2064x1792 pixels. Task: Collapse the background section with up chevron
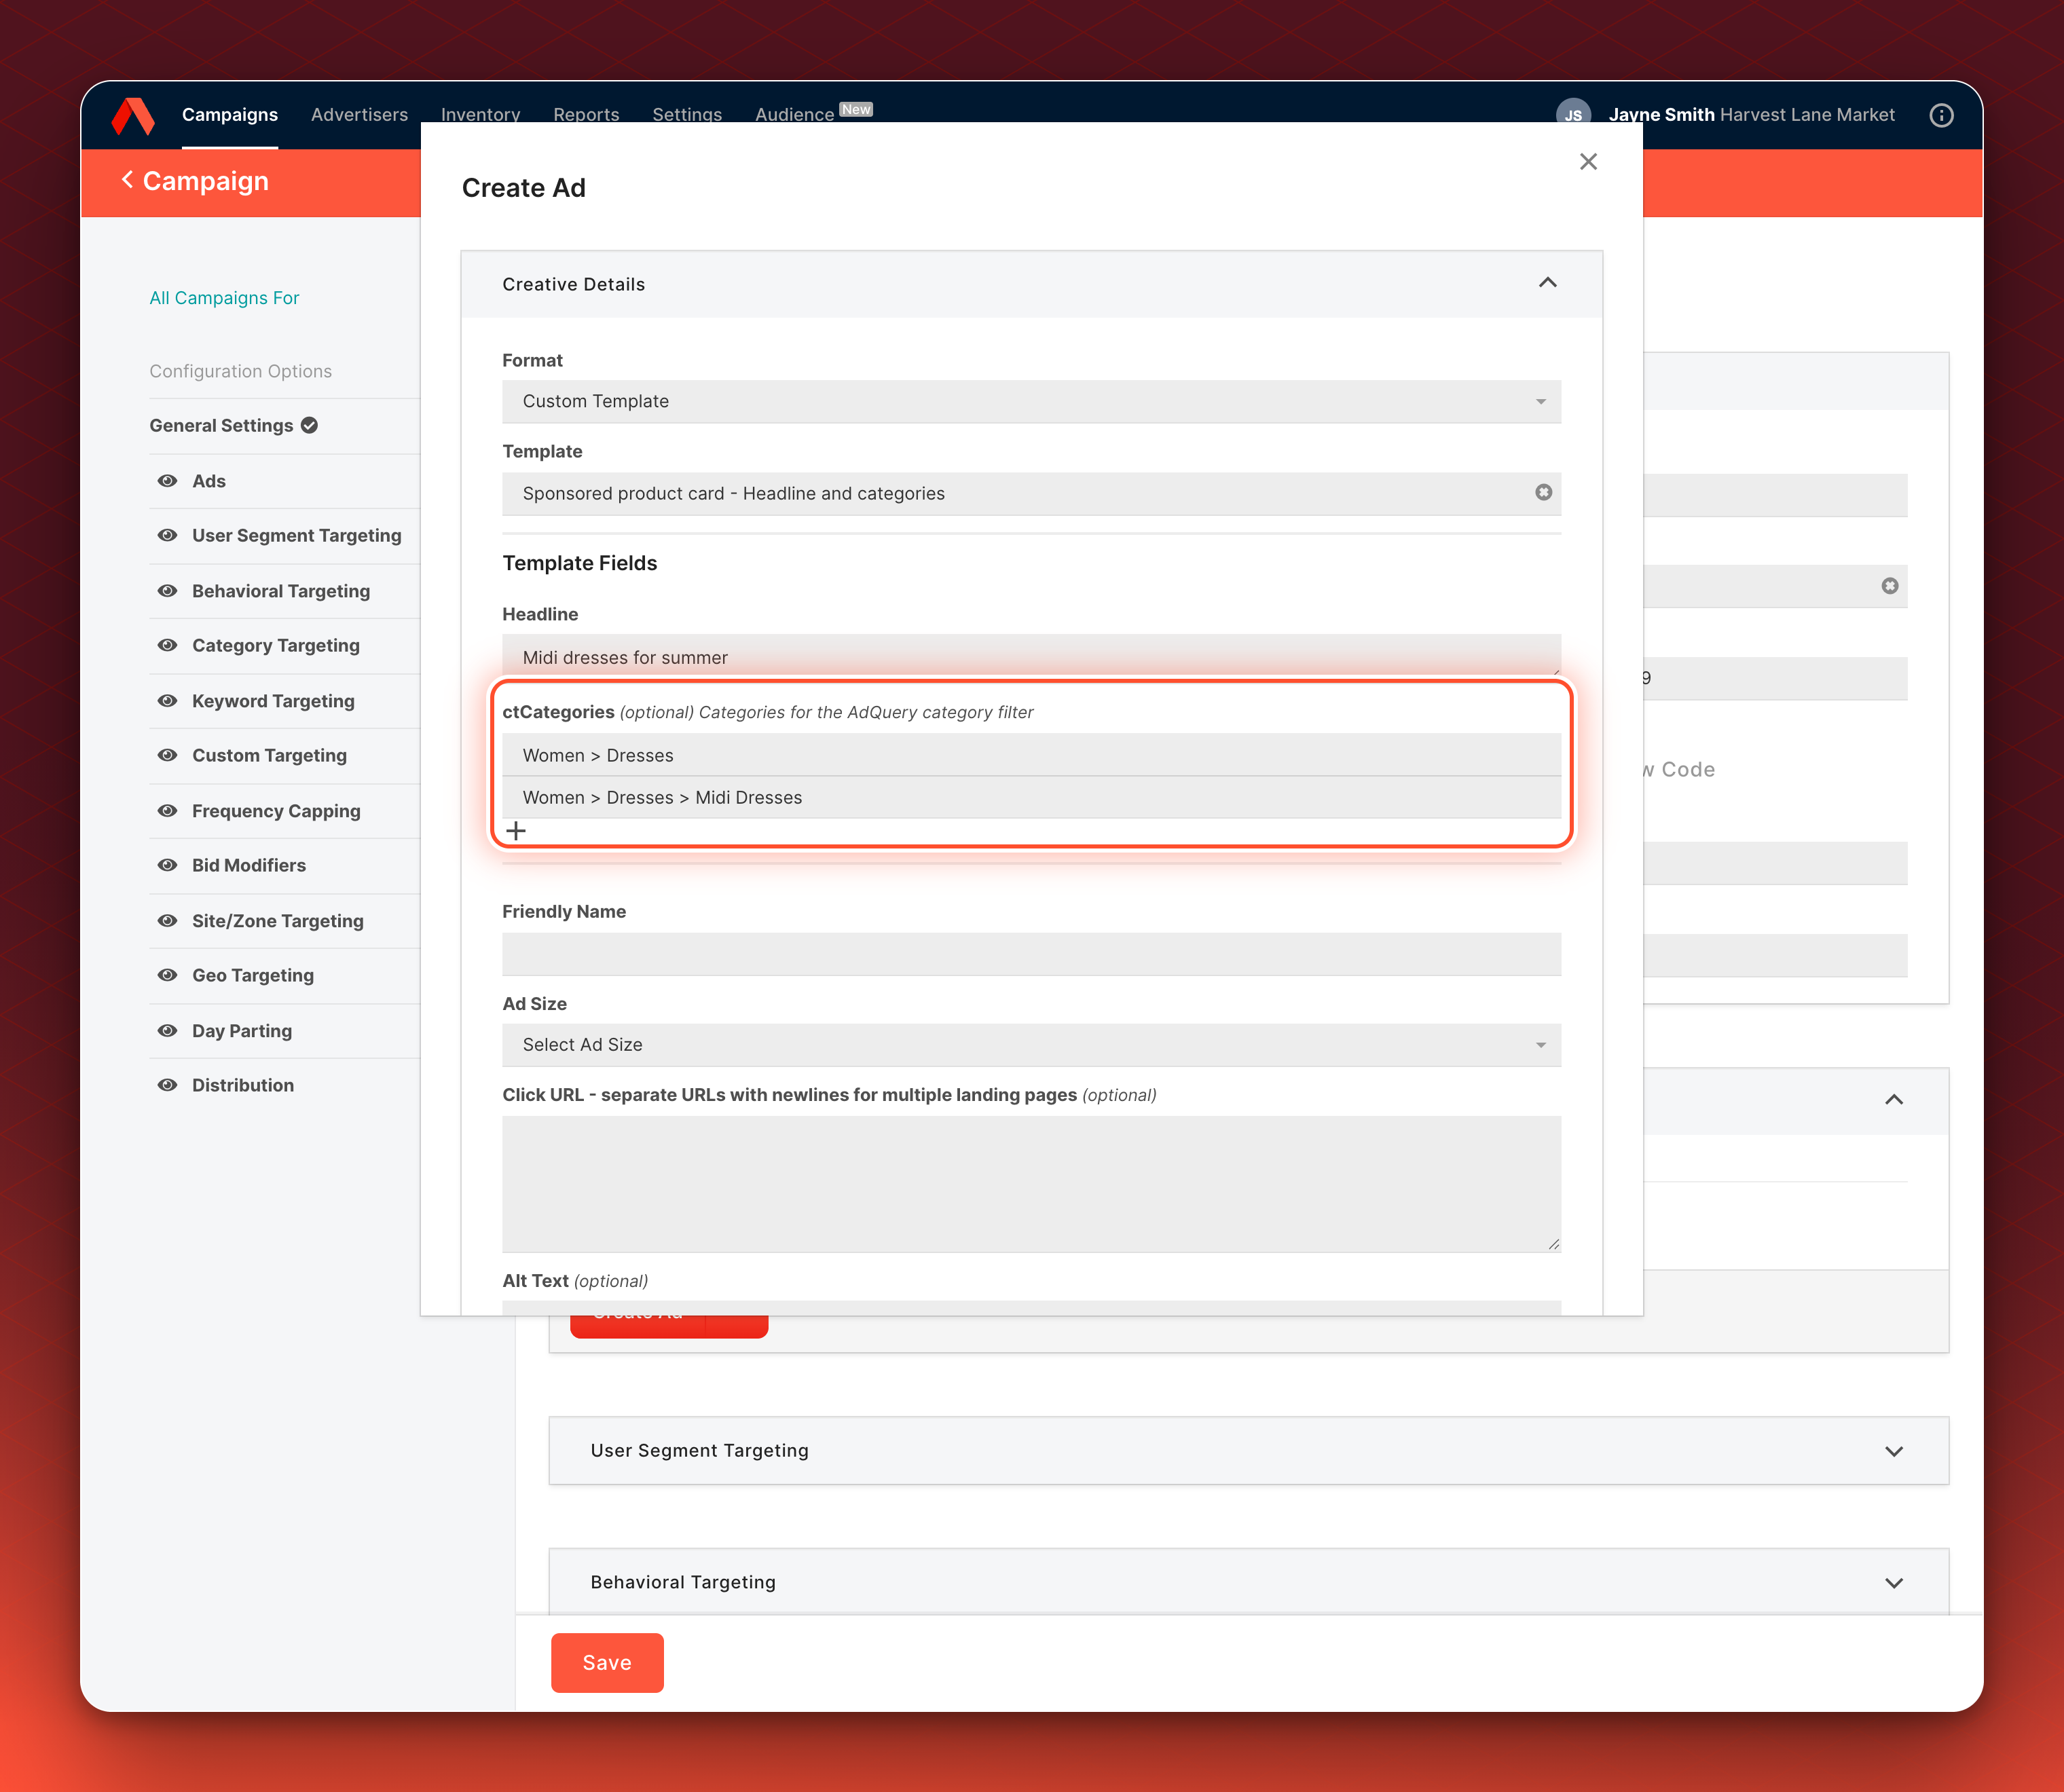pos(1893,1099)
